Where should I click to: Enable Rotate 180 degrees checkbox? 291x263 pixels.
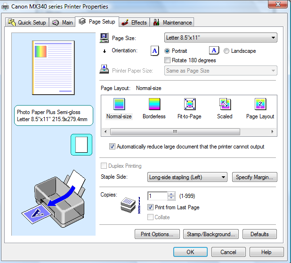tap(167, 60)
